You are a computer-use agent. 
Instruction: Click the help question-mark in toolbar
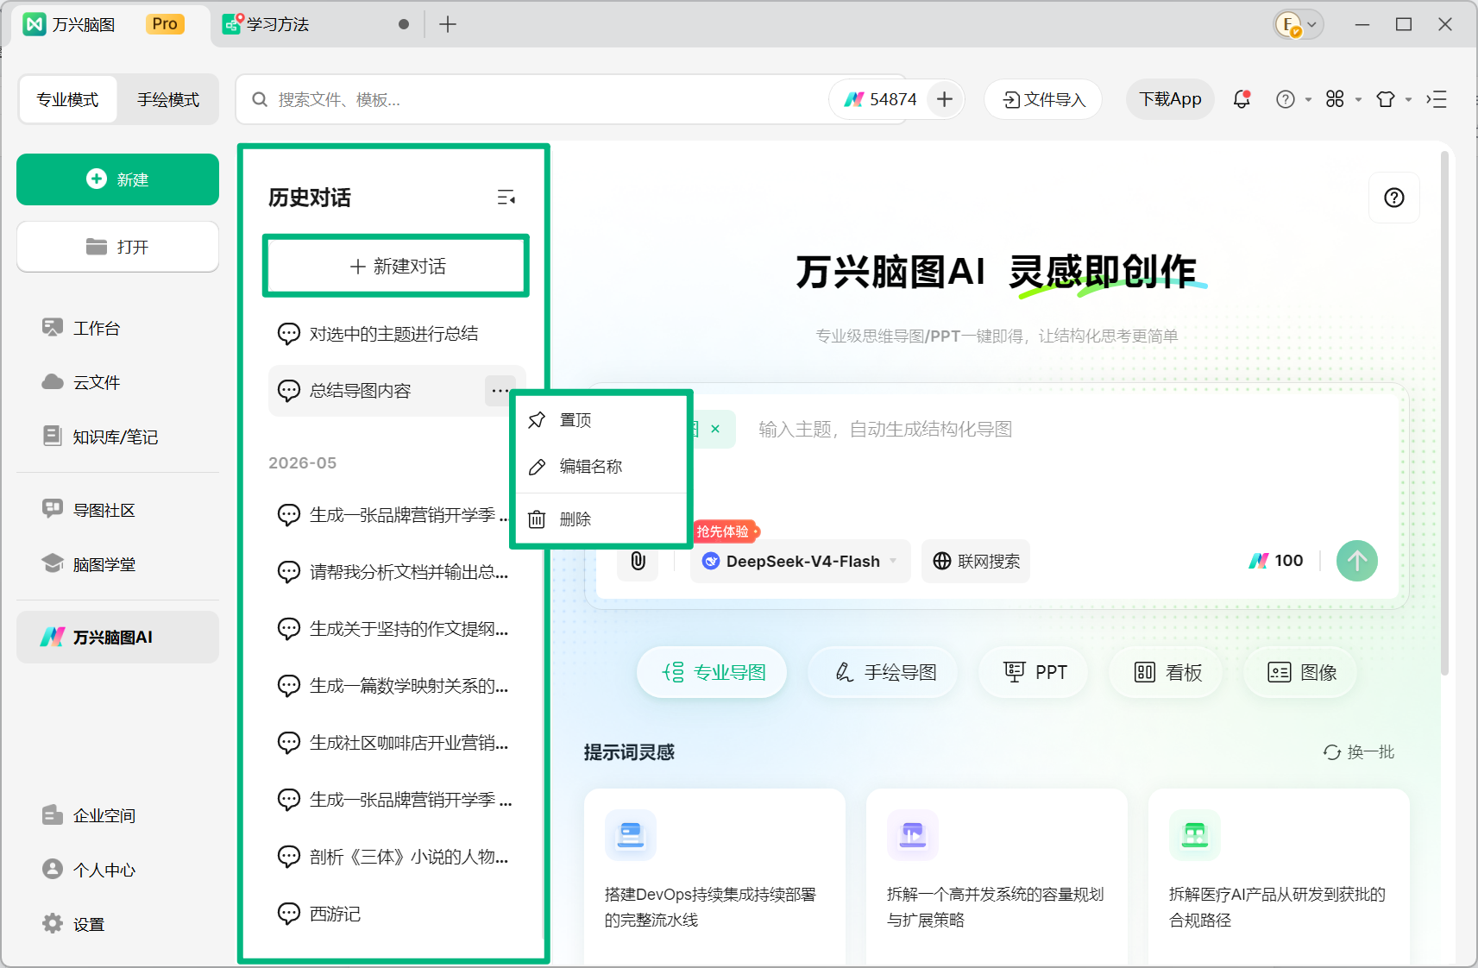(x=1285, y=99)
